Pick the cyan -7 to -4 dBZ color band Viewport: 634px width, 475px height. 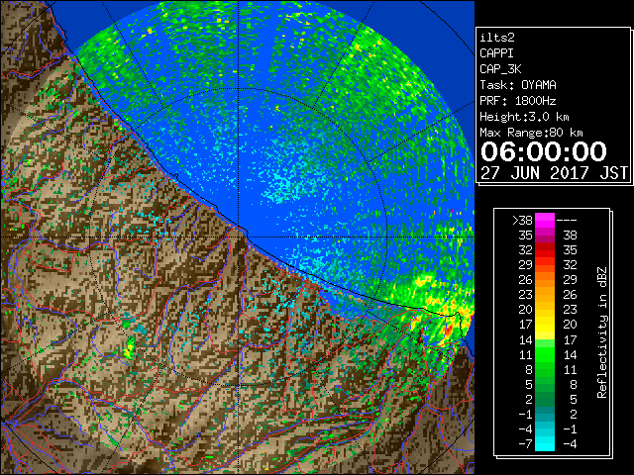click(545, 444)
